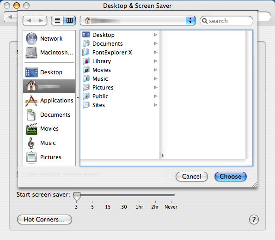Select the "FontExplorer X" folder name
The width and height of the screenshot is (275, 240).
click(x=112, y=52)
